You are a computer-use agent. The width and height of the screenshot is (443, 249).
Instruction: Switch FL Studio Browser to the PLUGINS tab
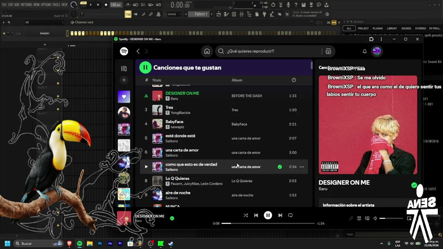point(378,28)
